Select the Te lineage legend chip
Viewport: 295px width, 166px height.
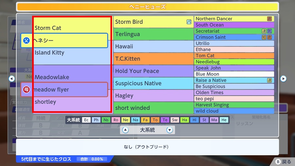coord(165,120)
